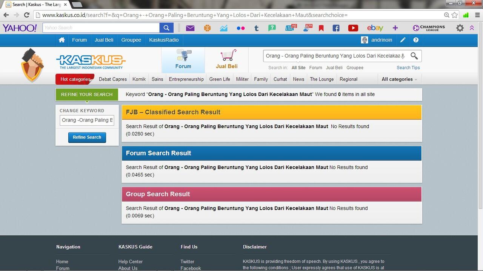This screenshot has width=483, height=271.
Task: Click the Yahoo toolbar search magnifier button
Action: (x=166, y=28)
